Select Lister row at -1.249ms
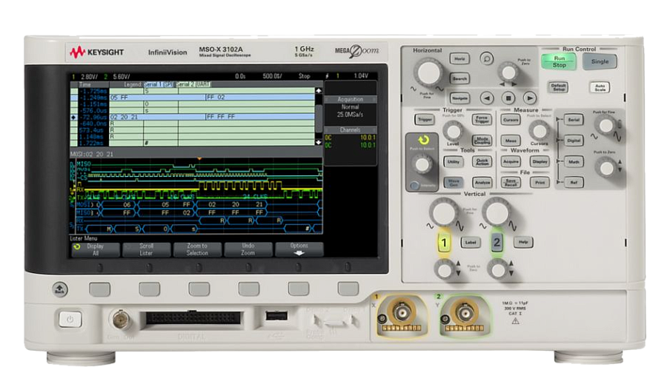Screen dimensions: 667x387 click(x=193, y=97)
